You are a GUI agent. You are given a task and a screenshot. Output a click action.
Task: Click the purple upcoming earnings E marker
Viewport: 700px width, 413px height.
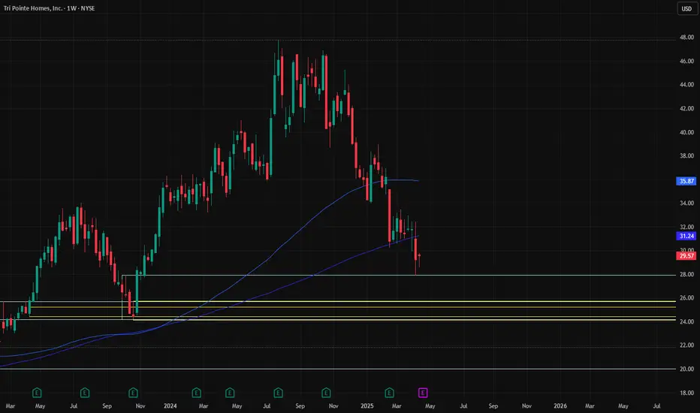click(x=423, y=393)
